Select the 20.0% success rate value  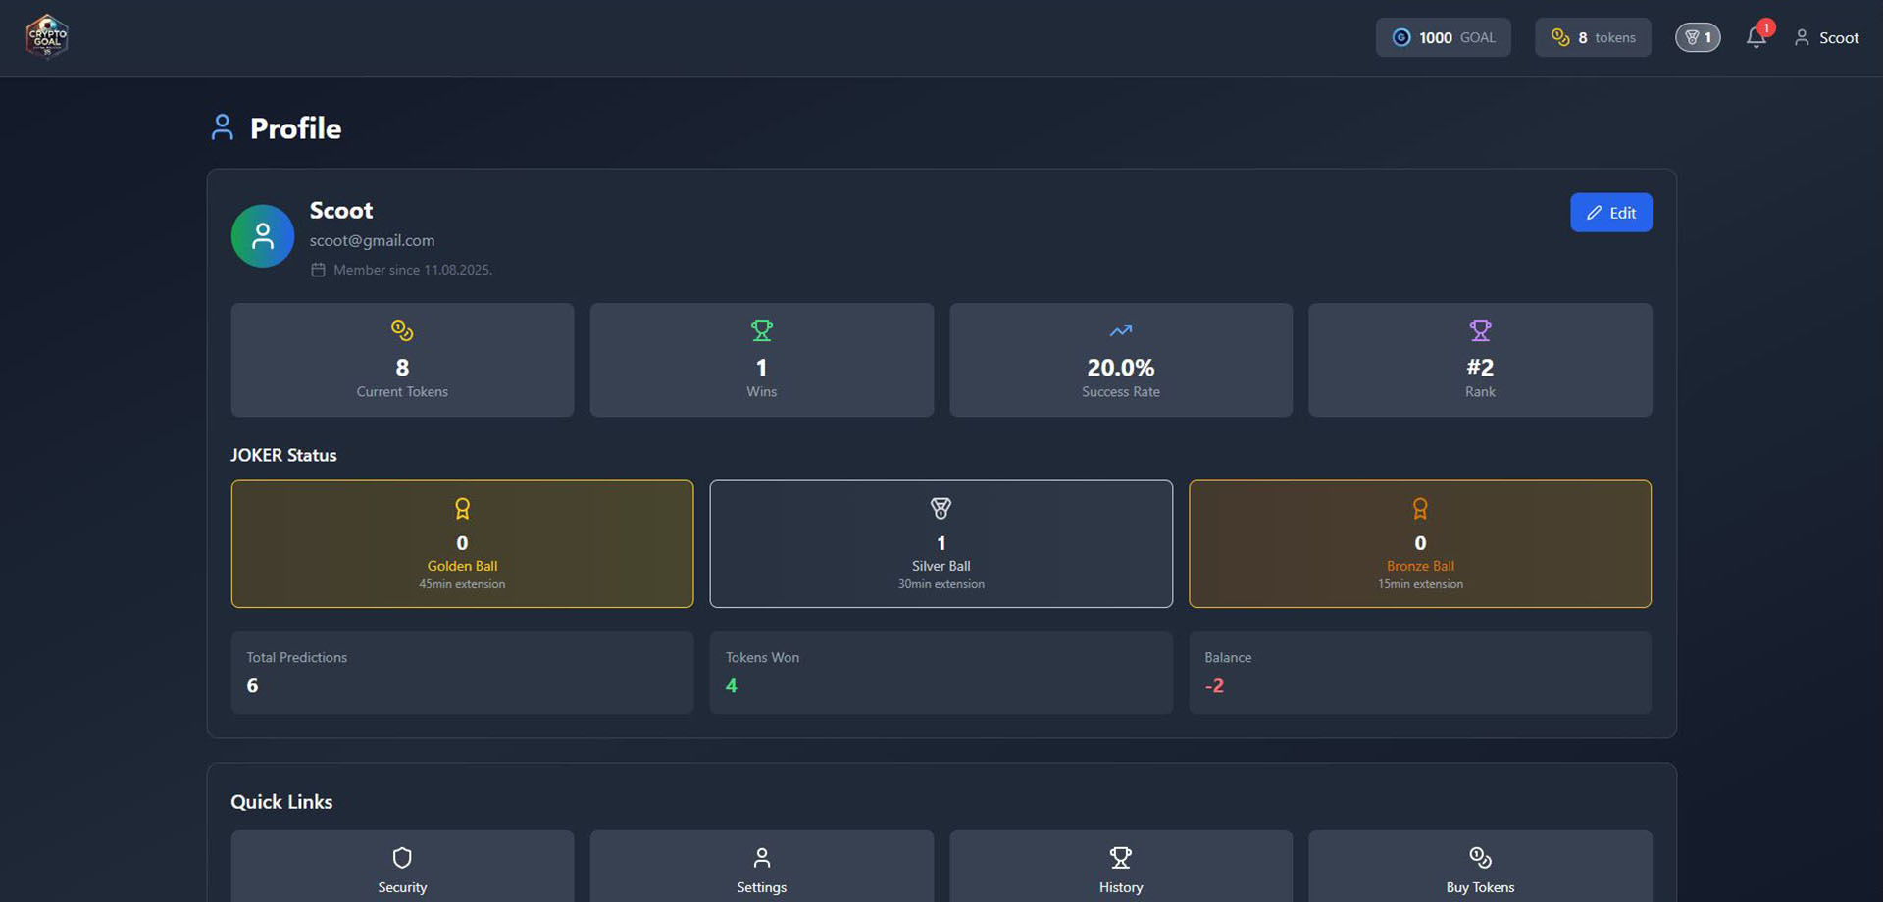[x=1121, y=368]
